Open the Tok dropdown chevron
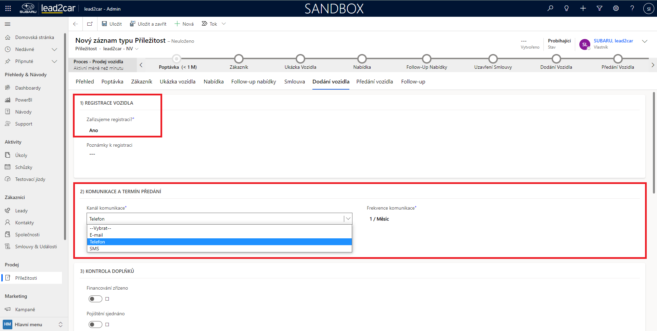Screen dimensions: 657x331 coord(224,24)
